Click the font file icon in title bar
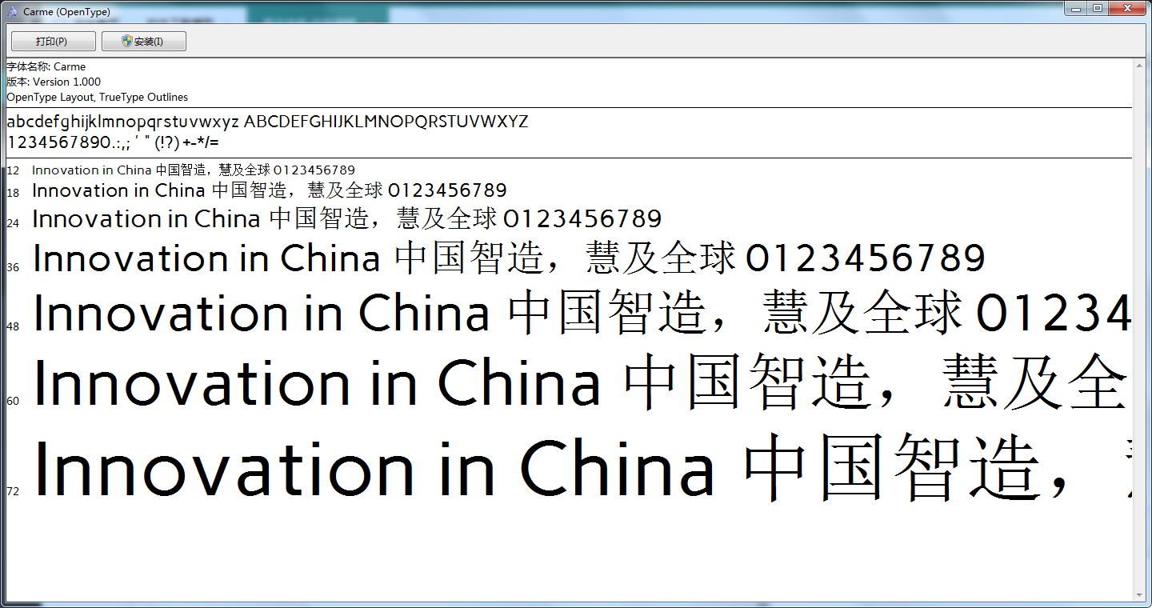The height and width of the screenshot is (608, 1152). click(12, 11)
